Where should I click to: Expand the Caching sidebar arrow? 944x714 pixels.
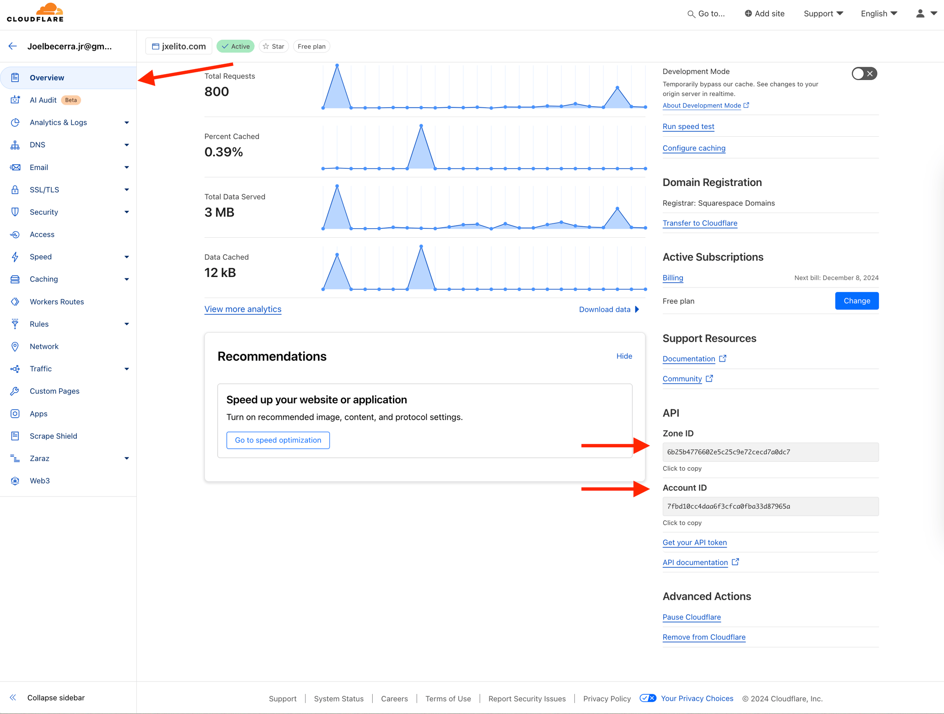[127, 279]
